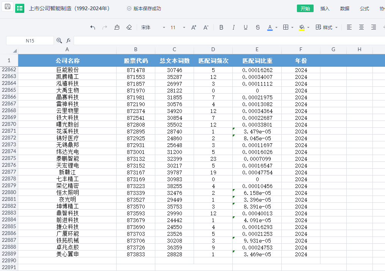Toggle underline formatting

coord(246,27)
